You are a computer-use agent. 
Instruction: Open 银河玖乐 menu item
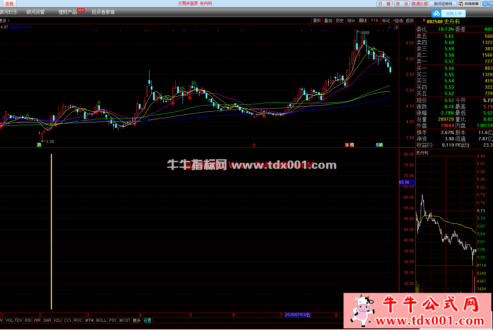(x=9, y=12)
